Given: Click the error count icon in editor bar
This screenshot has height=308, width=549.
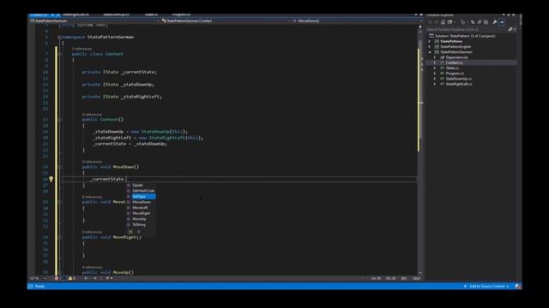Looking at the screenshot, I should (57, 278).
